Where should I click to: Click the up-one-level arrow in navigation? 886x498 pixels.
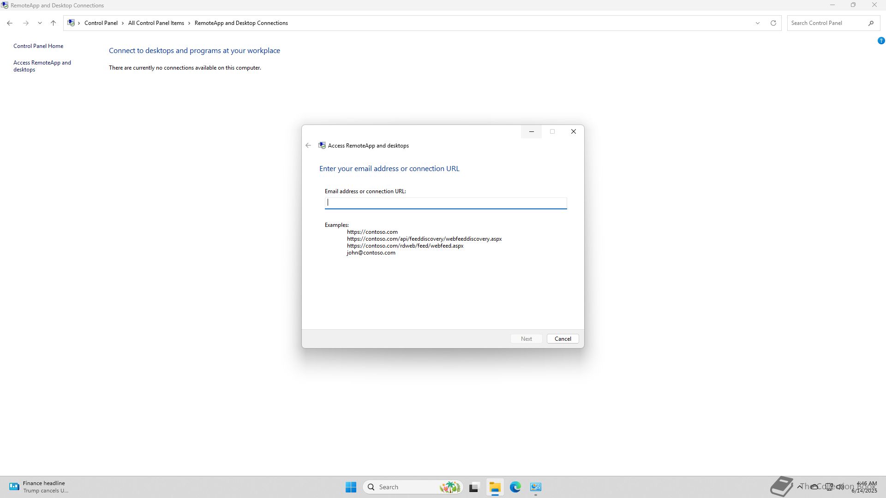[53, 23]
